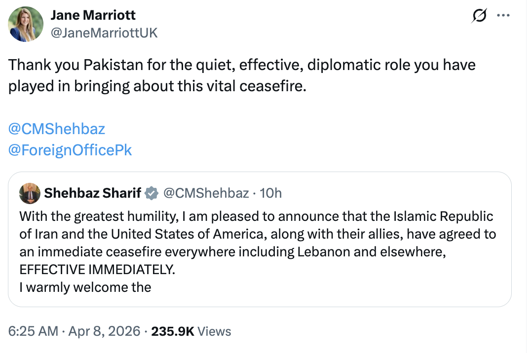This screenshot has width=532, height=353.
Task: Click the blue verified badge beside Shehbaz Sharif
Action: click(x=151, y=193)
